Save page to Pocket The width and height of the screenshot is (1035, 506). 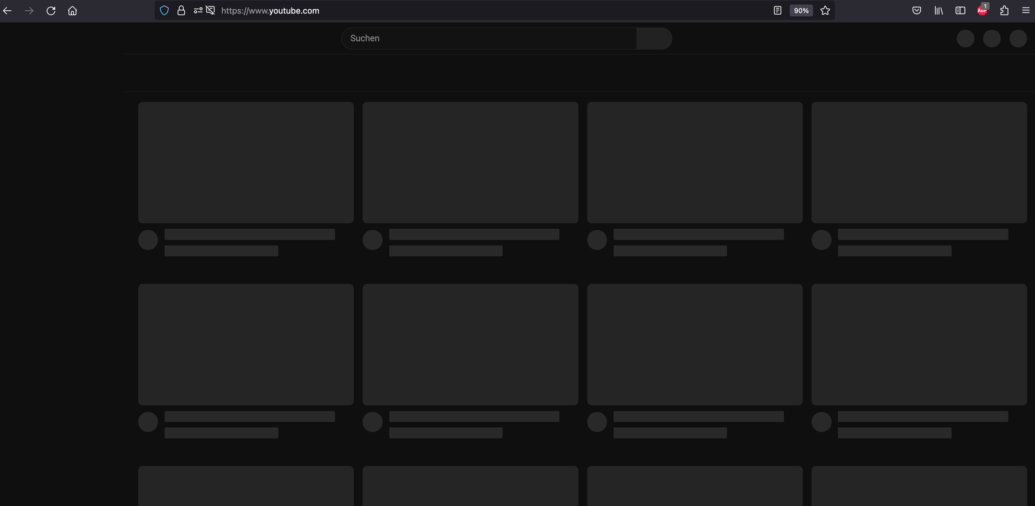pos(916,11)
